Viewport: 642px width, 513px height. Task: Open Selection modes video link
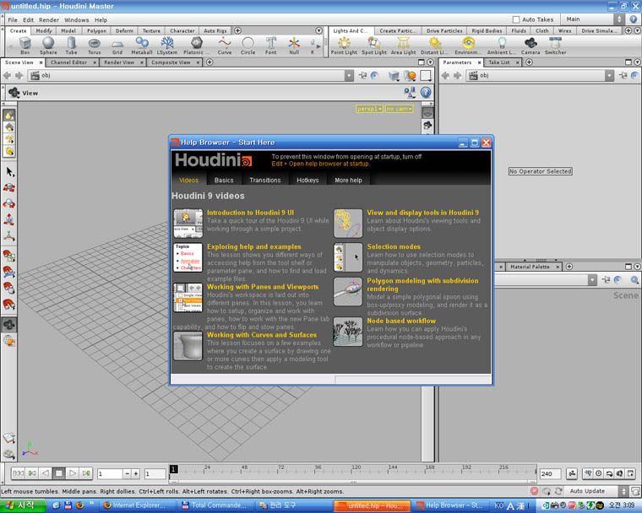click(394, 246)
